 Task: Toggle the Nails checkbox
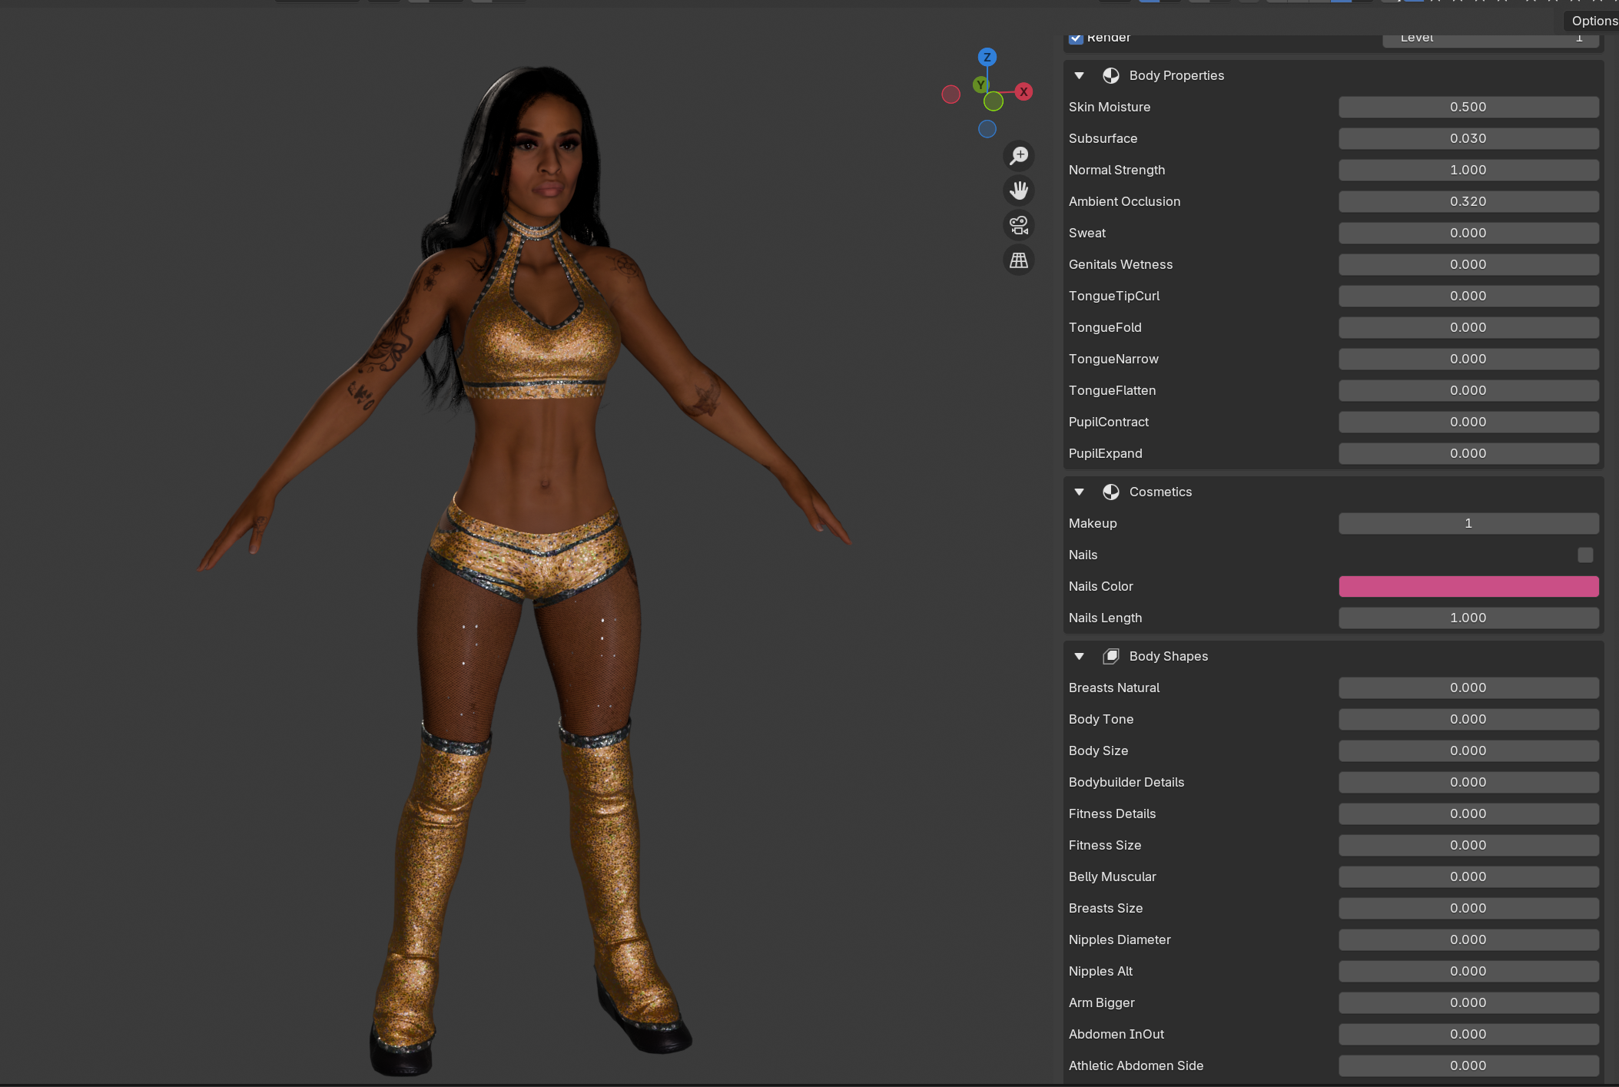point(1586,555)
